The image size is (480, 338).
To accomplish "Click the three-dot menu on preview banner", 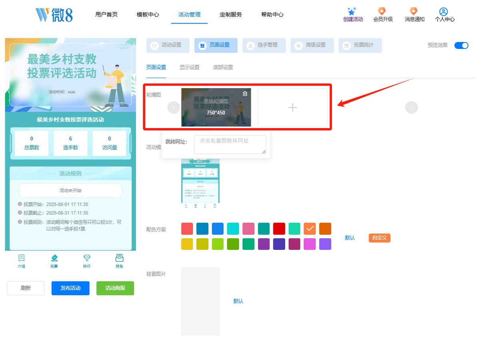I will pos(124,48).
